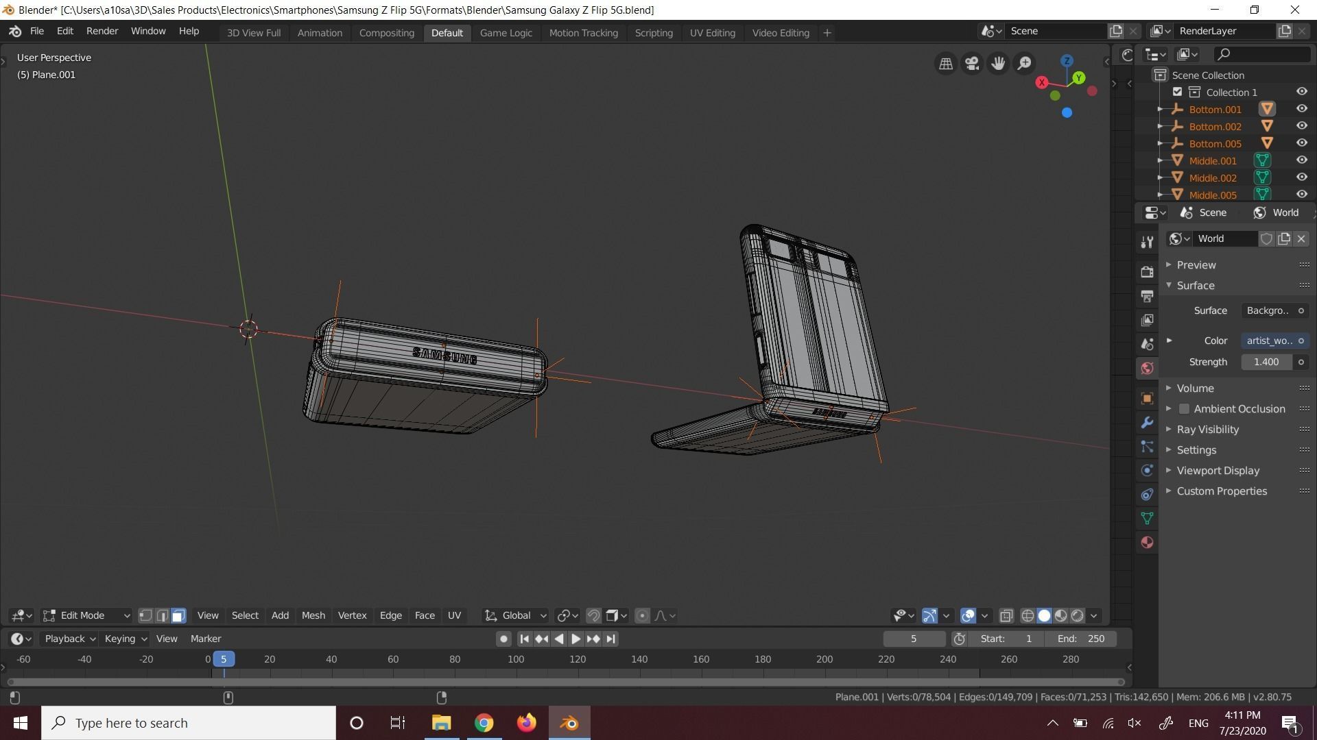Hide Middle.001 in the outliner

coord(1301,160)
